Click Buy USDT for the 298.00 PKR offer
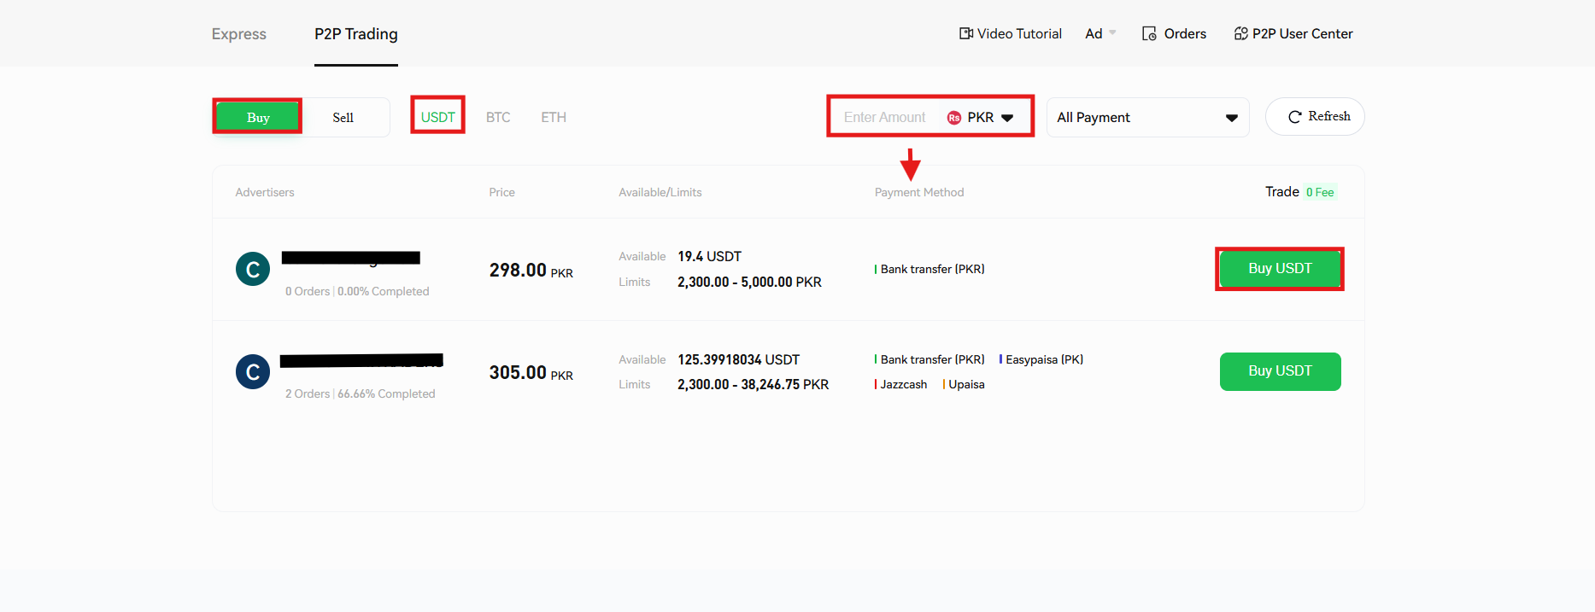Screen dimensions: 1595x612 (x=1280, y=269)
